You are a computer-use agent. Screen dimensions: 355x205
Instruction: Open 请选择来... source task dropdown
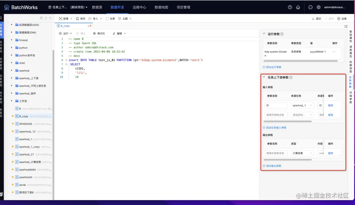[302, 115]
